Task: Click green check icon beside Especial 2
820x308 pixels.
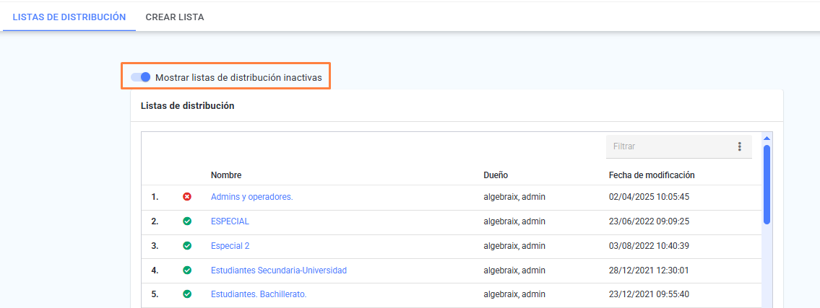Action: (186, 246)
